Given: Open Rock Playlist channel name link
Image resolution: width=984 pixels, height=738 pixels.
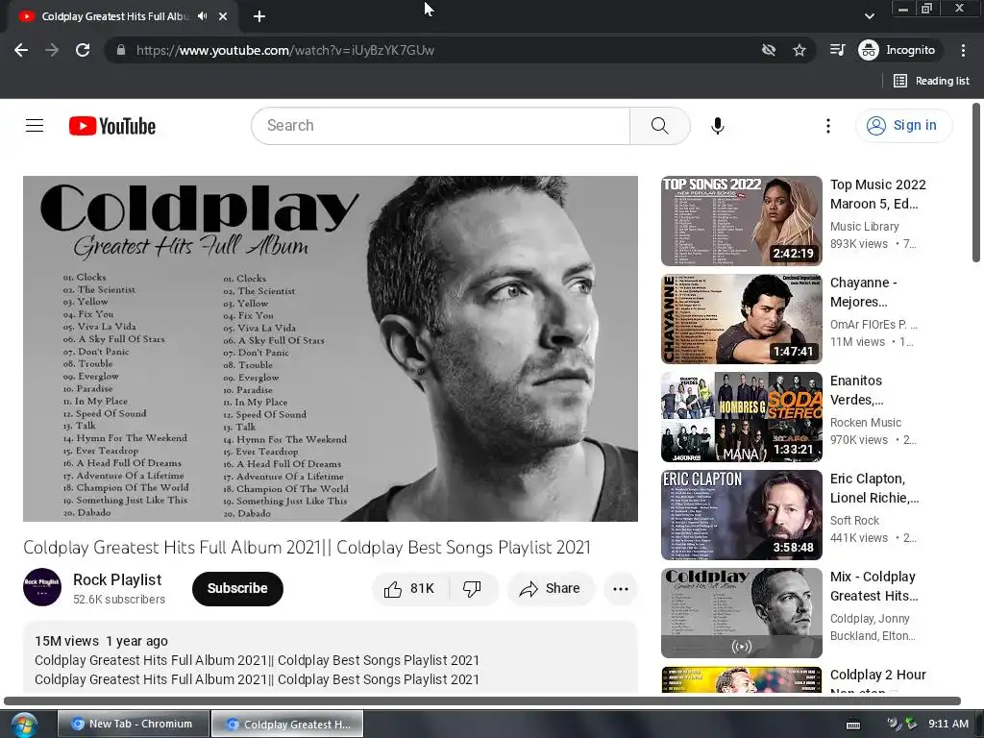Looking at the screenshot, I should [x=117, y=579].
